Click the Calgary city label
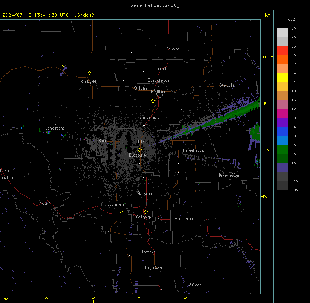This screenshot has width=310, height=303. pyautogui.click(x=144, y=217)
